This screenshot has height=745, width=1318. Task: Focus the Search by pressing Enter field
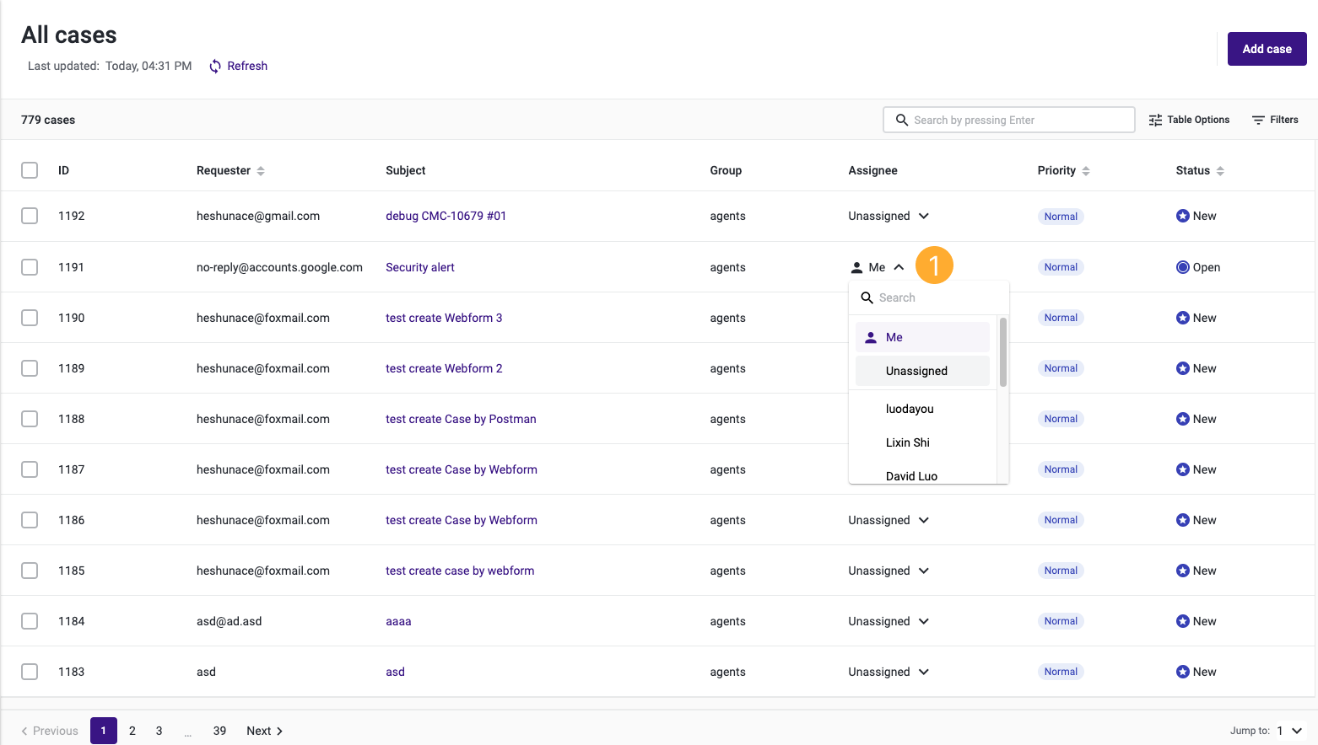pyautogui.click(x=1008, y=120)
